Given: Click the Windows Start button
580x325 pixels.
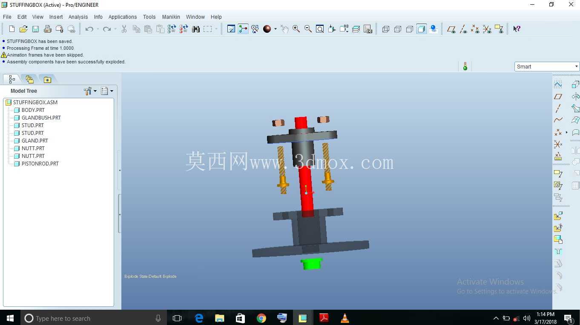Looking at the screenshot, I should [x=10, y=318].
